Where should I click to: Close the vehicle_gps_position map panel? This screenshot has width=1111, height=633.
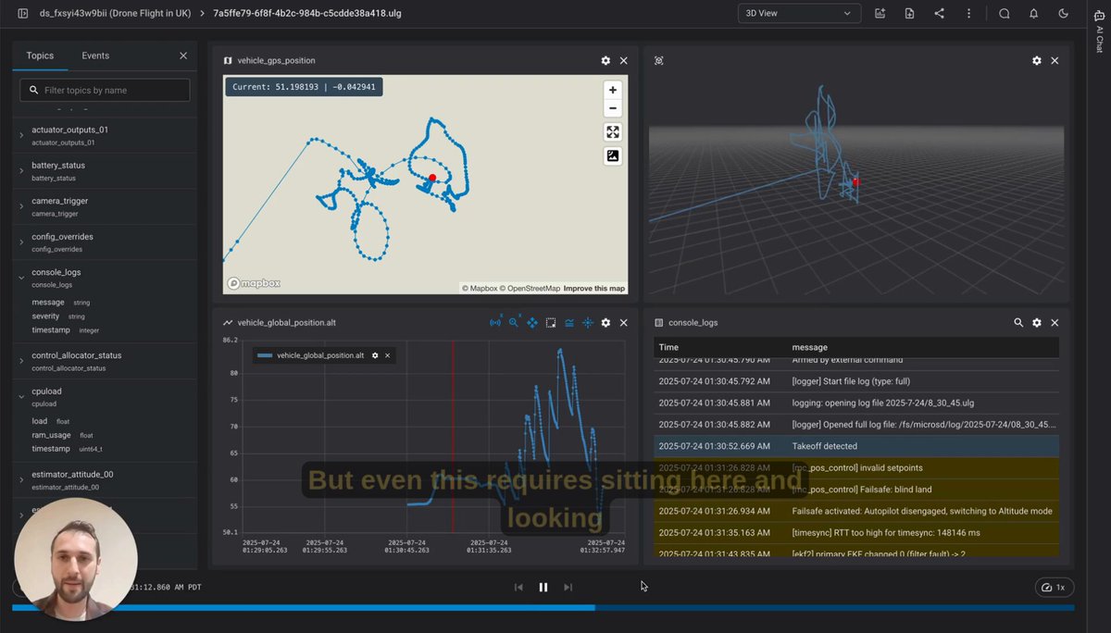[623, 60]
